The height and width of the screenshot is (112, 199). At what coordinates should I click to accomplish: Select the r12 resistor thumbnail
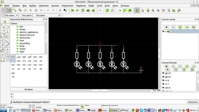coord(30,59)
